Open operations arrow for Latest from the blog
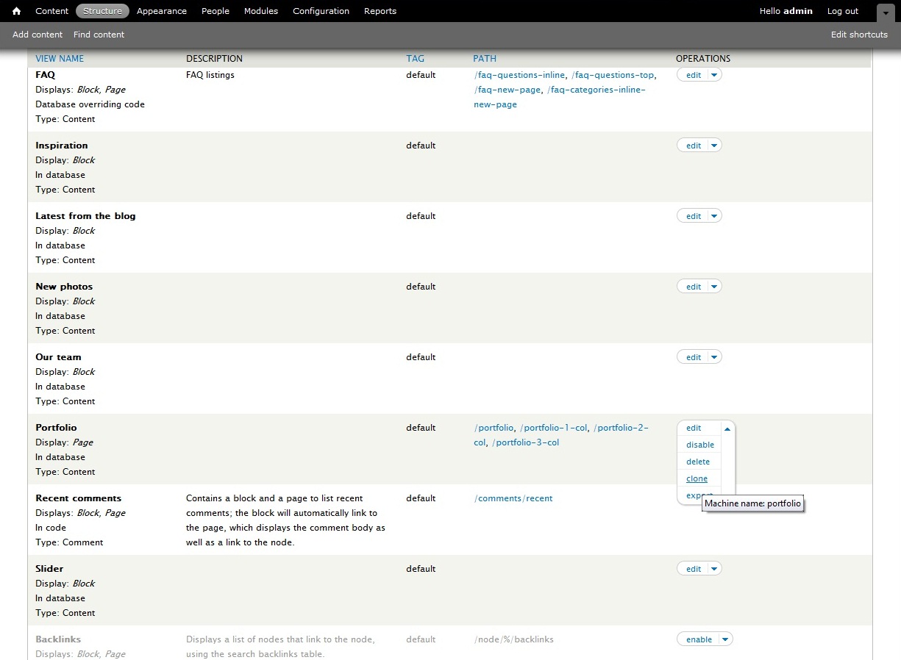Viewport: 901px width, 660px height. click(x=714, y=216)
